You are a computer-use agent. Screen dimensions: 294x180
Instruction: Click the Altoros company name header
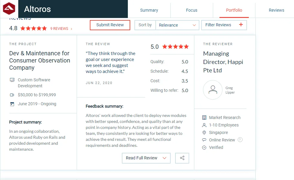[x=37, y=9]
